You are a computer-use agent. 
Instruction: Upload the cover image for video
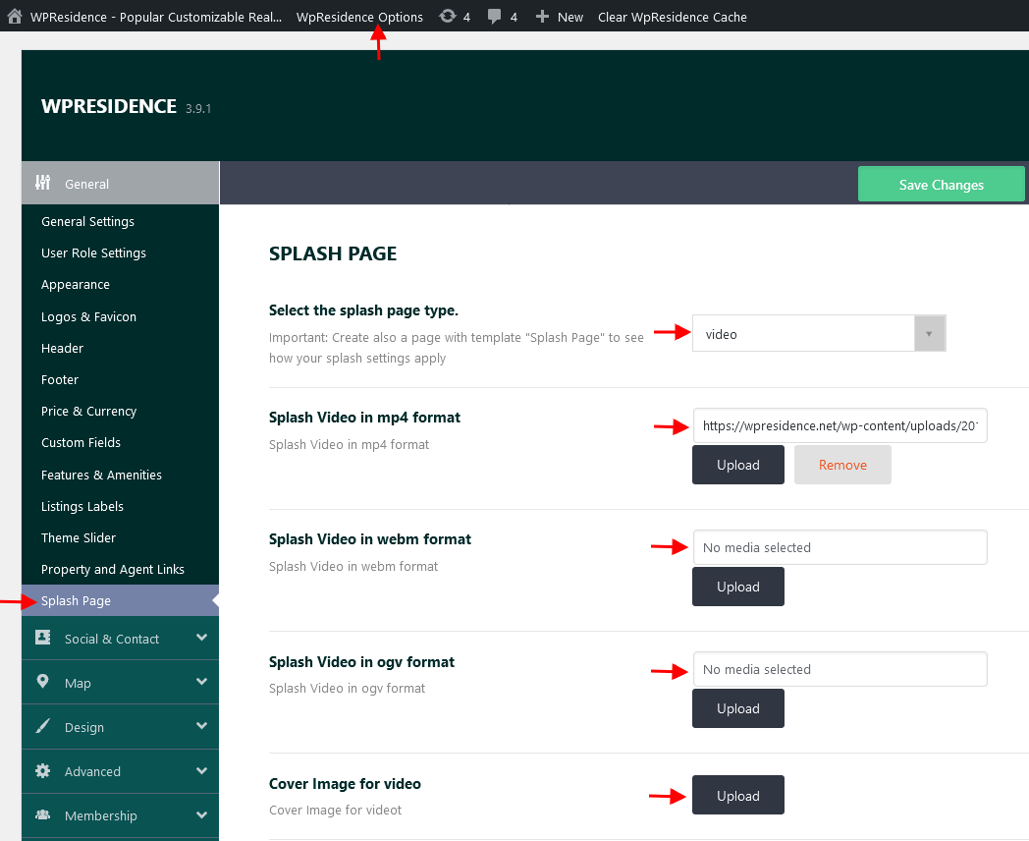pyautogui.click(x=737, y=795)
